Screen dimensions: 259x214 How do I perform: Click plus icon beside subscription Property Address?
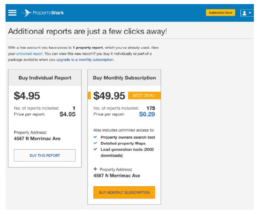pyautogui.click(x=95, y=169)
